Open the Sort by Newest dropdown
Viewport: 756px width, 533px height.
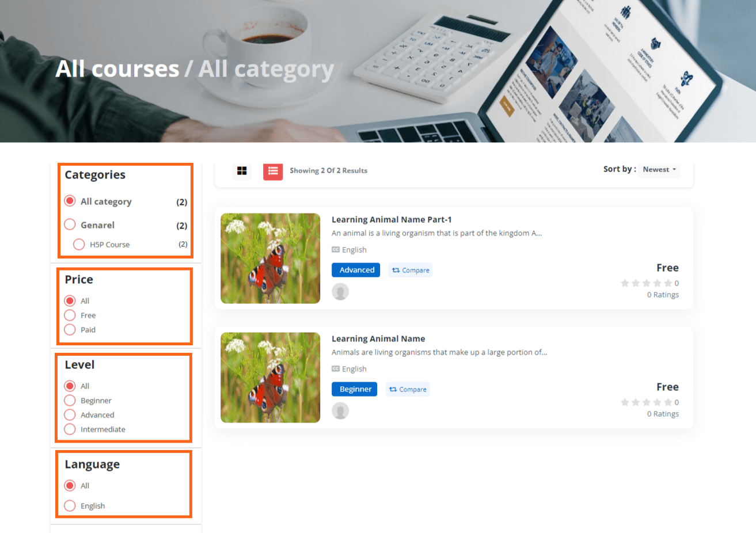coord(659,170)
